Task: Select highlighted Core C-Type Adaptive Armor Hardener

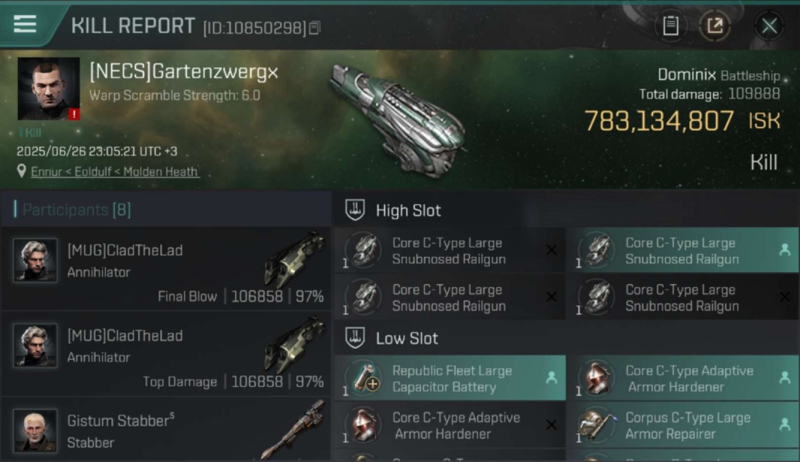Action: pos(682,378)
